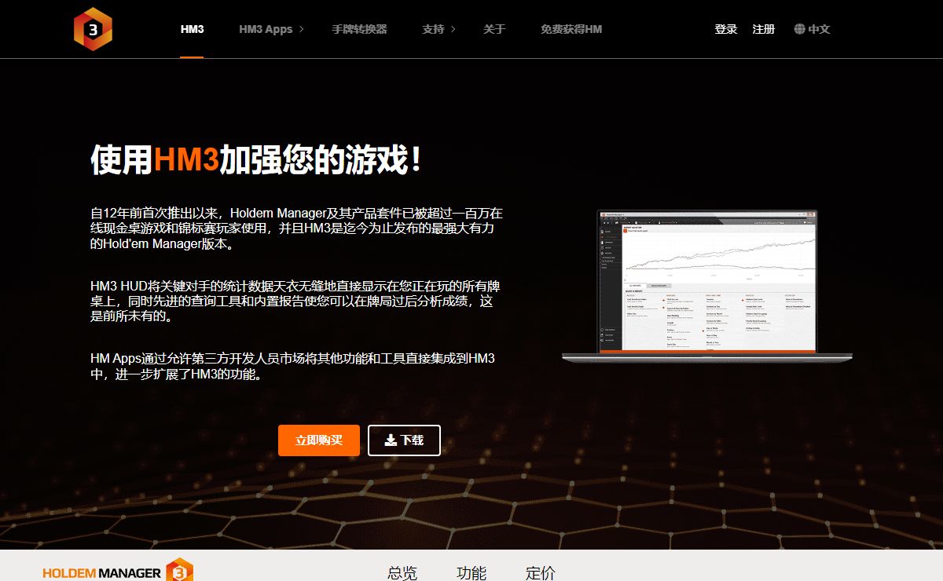Switch to the 总览 tab
Screen dimensions: 943x581
point(402,572)
